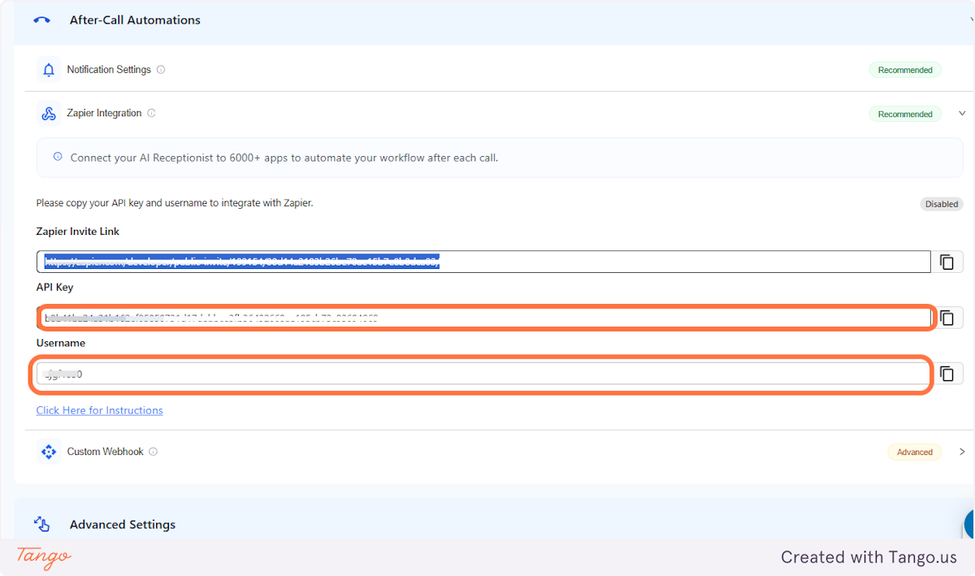The width and height of the screenshot is (975, 576).
Task: Click the Advanced badge on Custom Webhook
Action: [x=915, y=452]
